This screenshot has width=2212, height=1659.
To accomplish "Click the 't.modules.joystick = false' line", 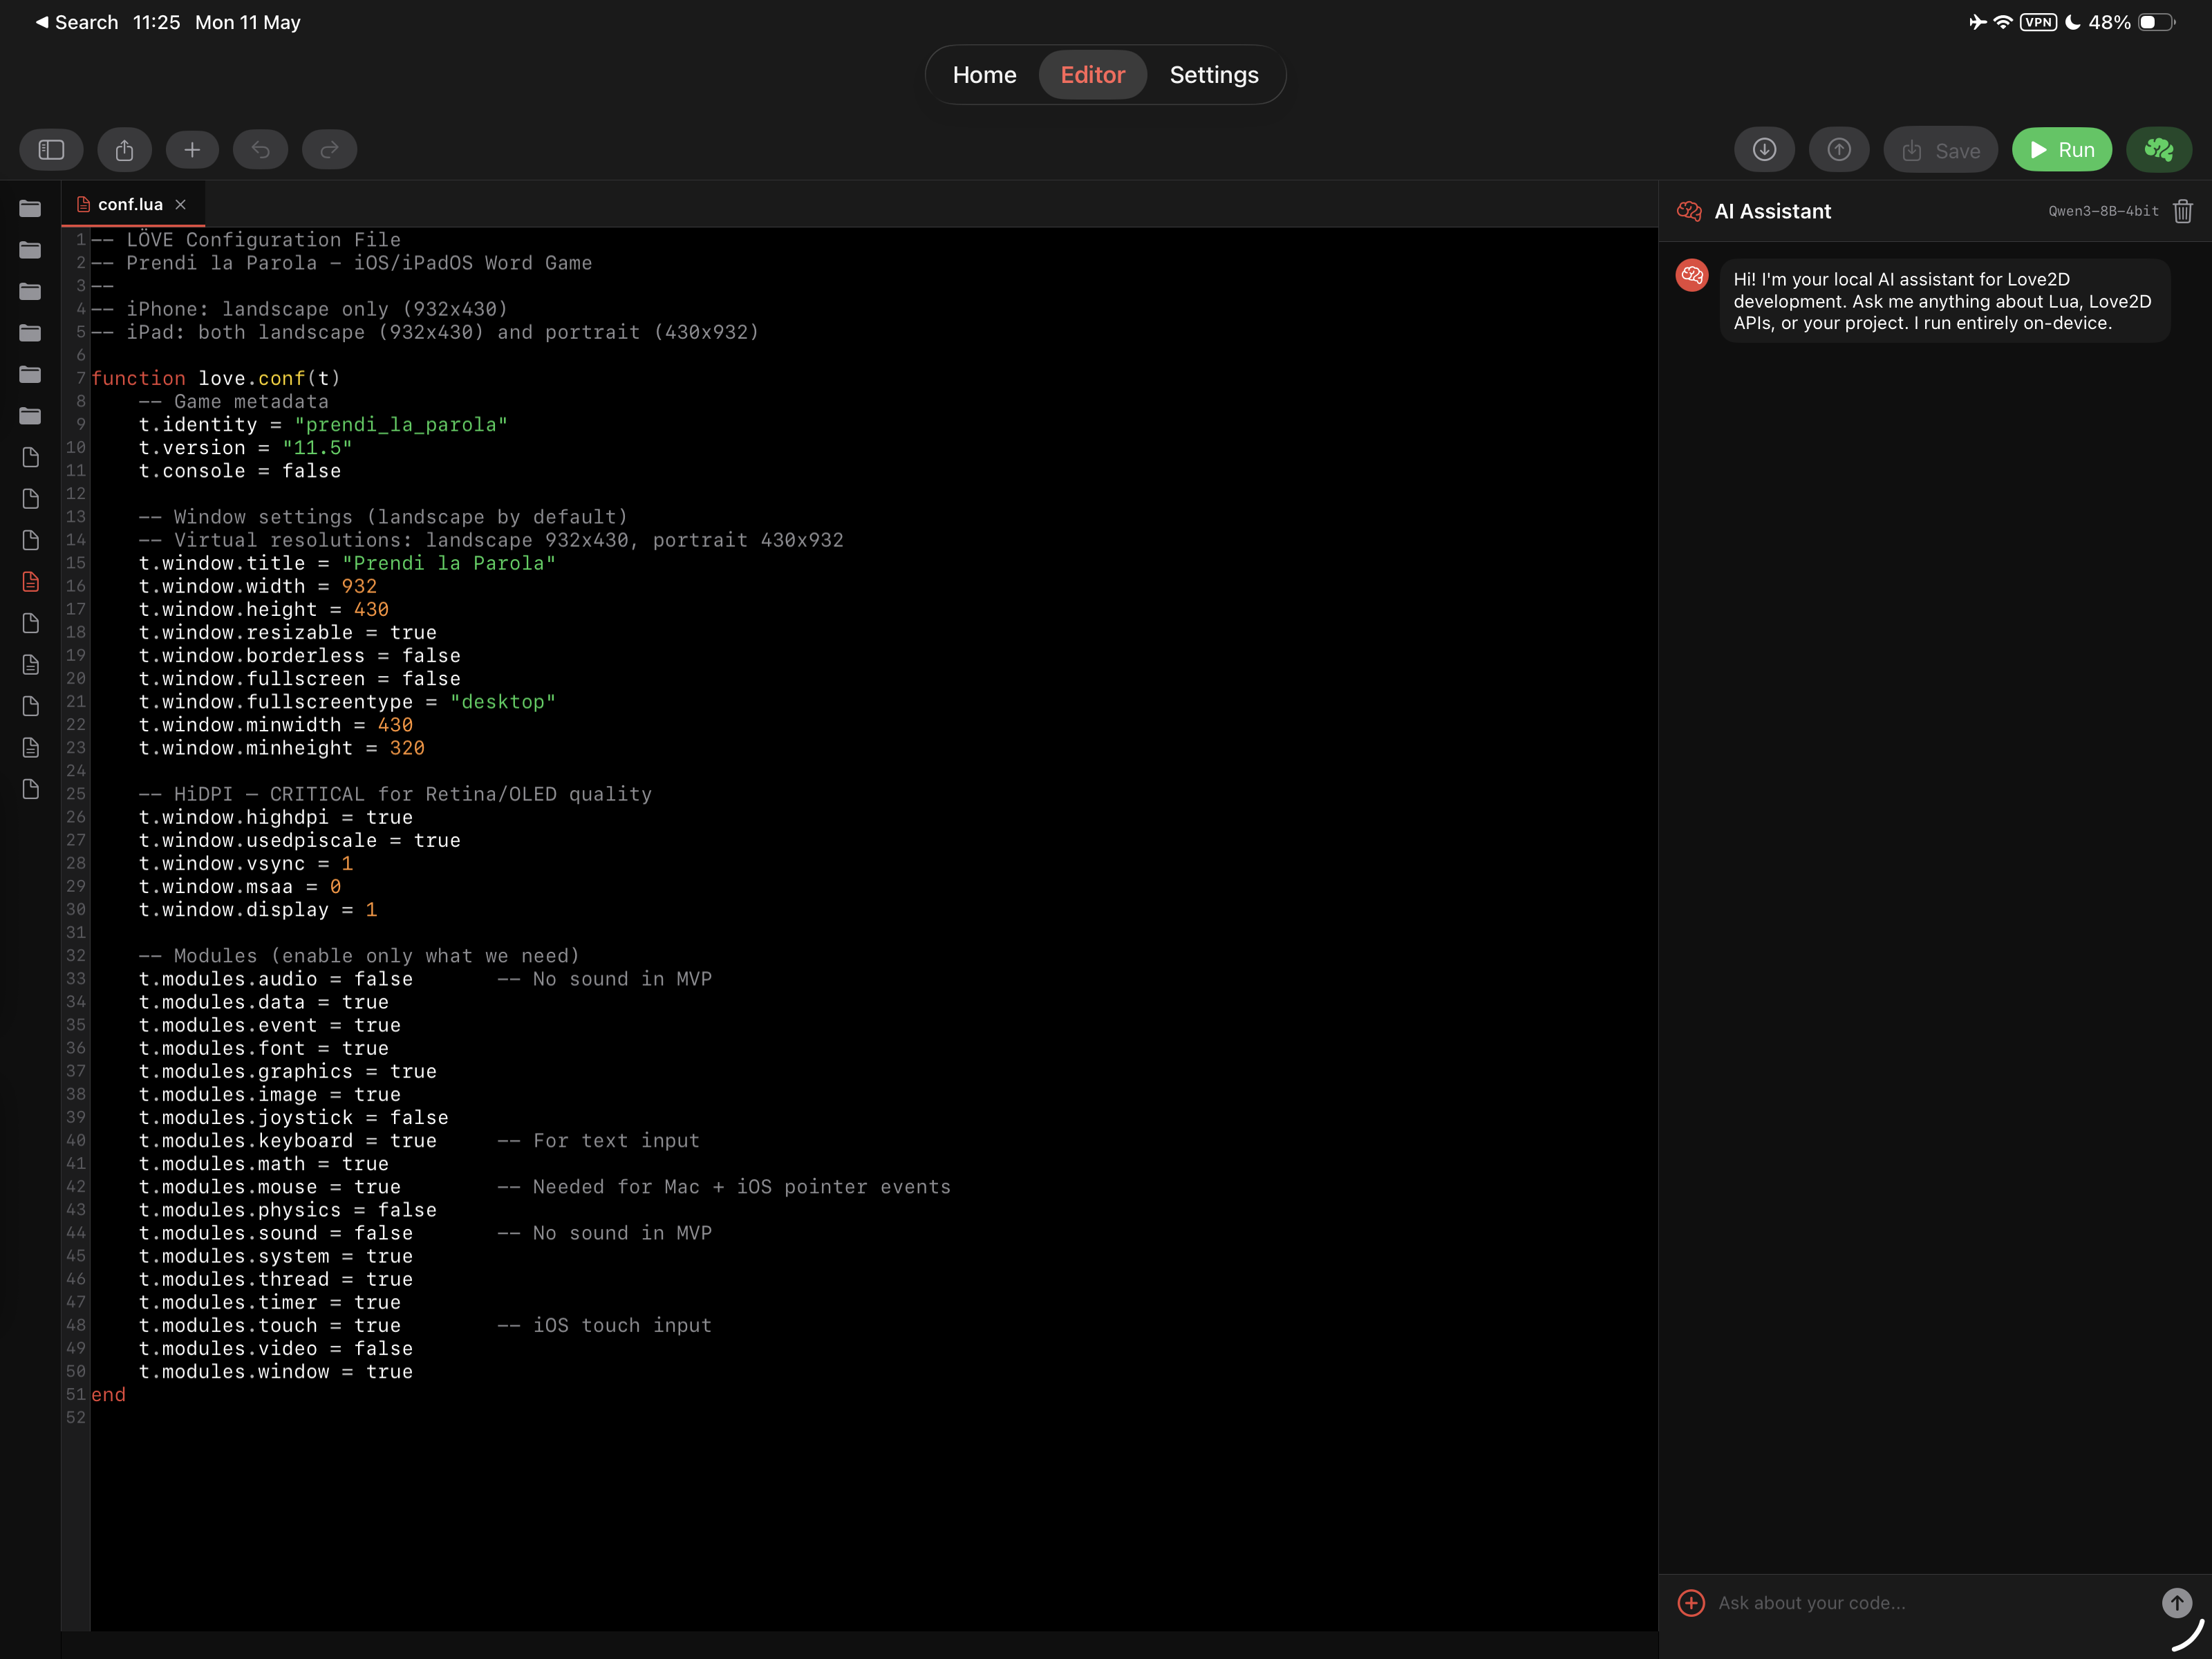I will coord(294,1117).
